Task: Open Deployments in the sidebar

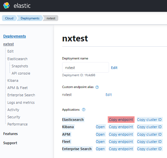Action: coord(14,36)
